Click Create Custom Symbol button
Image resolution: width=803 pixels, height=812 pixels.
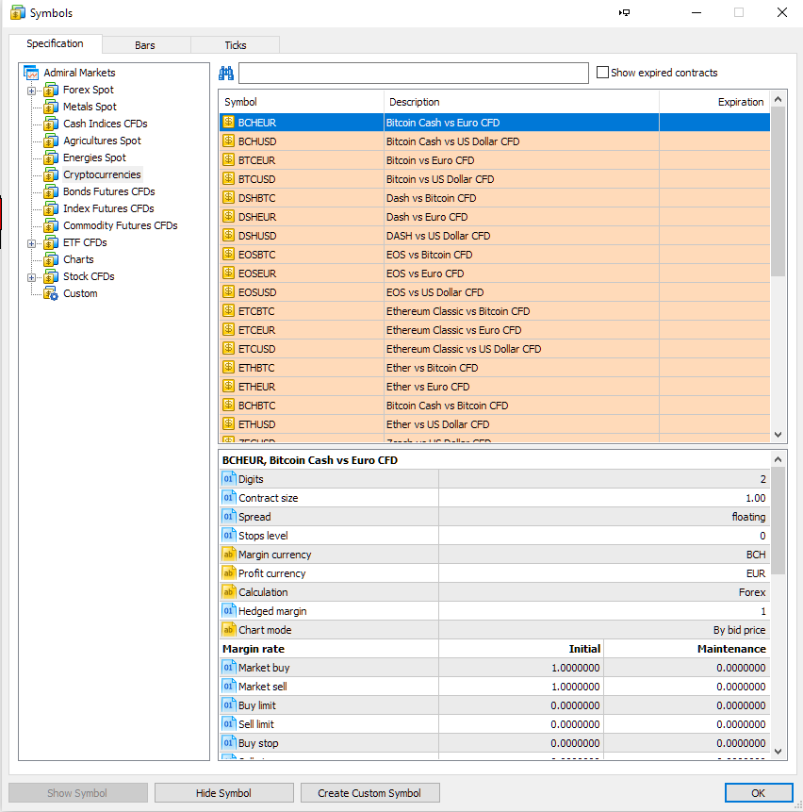(x=369, y=793)
